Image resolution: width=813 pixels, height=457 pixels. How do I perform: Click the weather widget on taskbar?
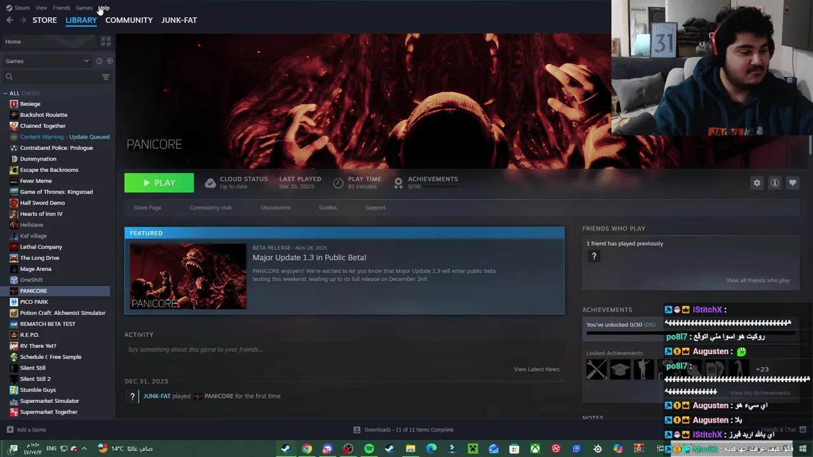125,449
